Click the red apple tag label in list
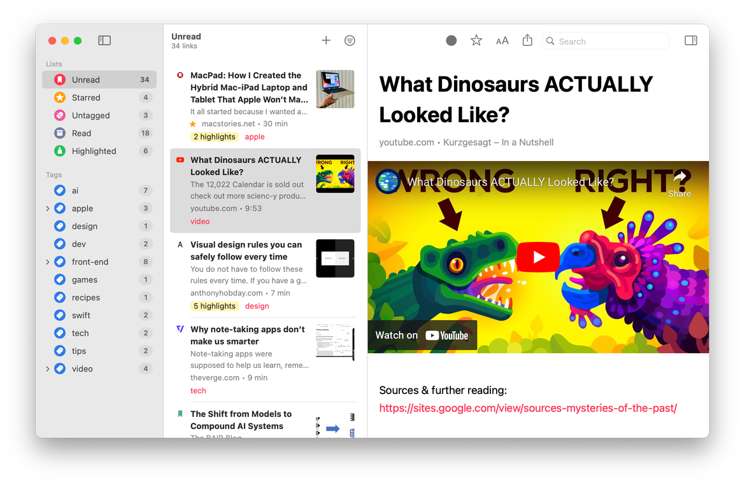This screenshot has height=485, width=745. (x=255, y=137)
